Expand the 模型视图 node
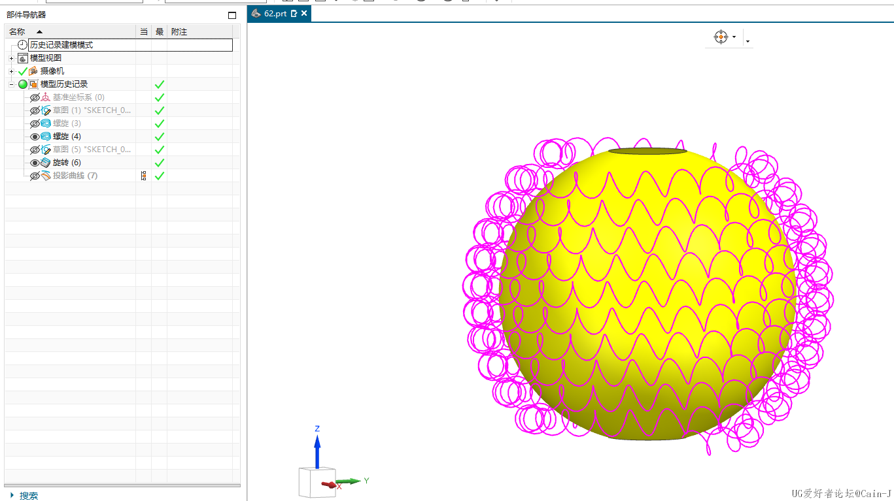Image resolution: width=894 pixels, height=501 pixels. (11, 58)
